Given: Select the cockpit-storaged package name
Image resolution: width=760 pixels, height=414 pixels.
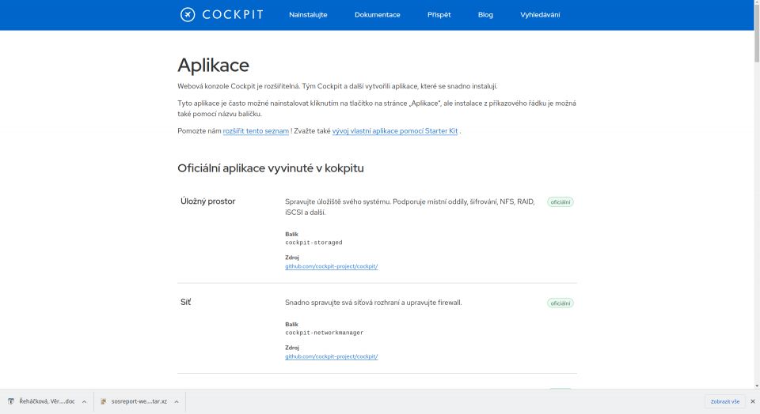Looking at the screenshot, I should [x=313, y=243].
